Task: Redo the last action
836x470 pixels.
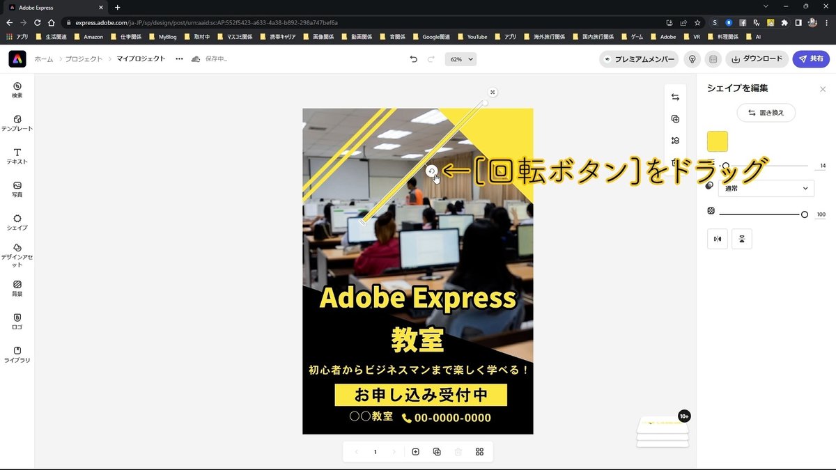Action: tap(431, 59)
